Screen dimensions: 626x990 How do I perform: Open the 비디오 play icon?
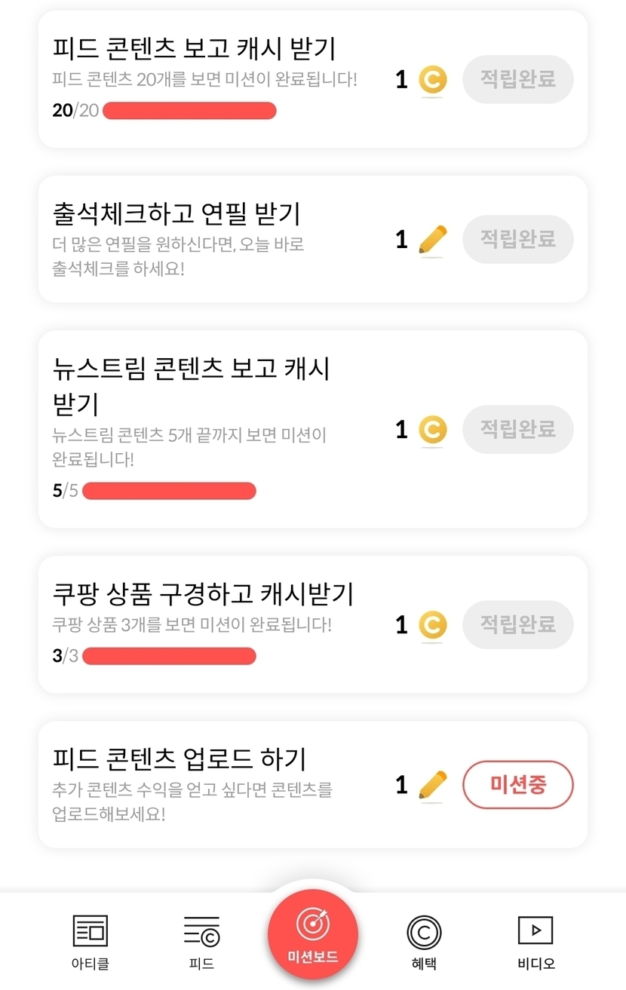click(535, 930)
